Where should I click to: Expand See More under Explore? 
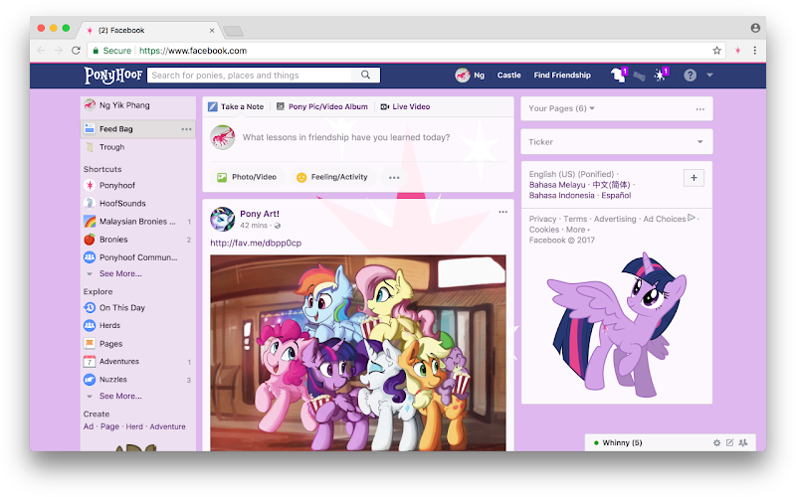(x=120, y=396)
